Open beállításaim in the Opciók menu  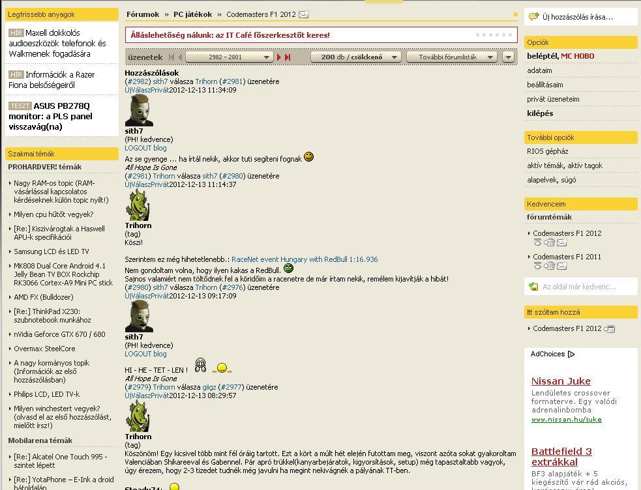545,85
